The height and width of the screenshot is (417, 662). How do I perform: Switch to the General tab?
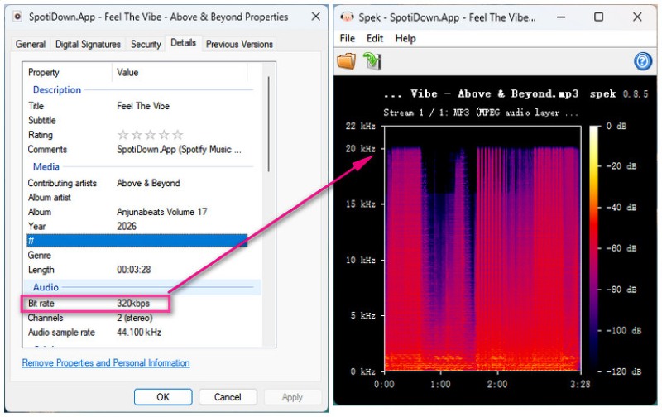coord(31,44)
